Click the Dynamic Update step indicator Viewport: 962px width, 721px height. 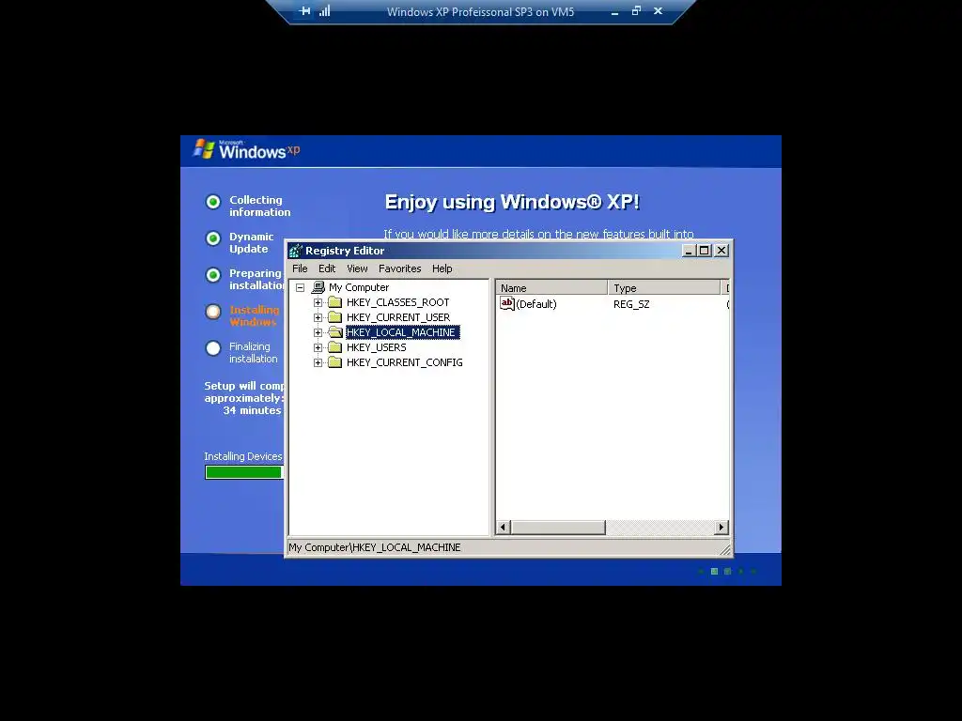click(x=213, y=238)
